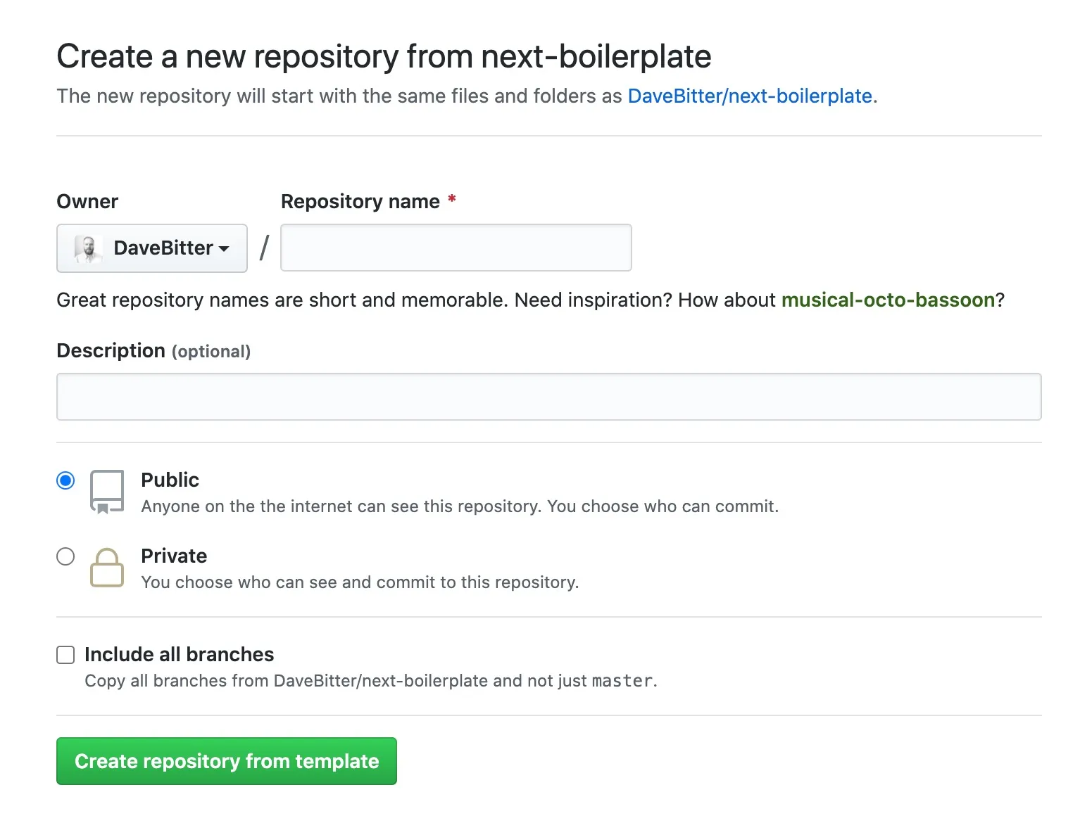Click Create repository from template
The image size is (1080, 823).
[227, 761]
